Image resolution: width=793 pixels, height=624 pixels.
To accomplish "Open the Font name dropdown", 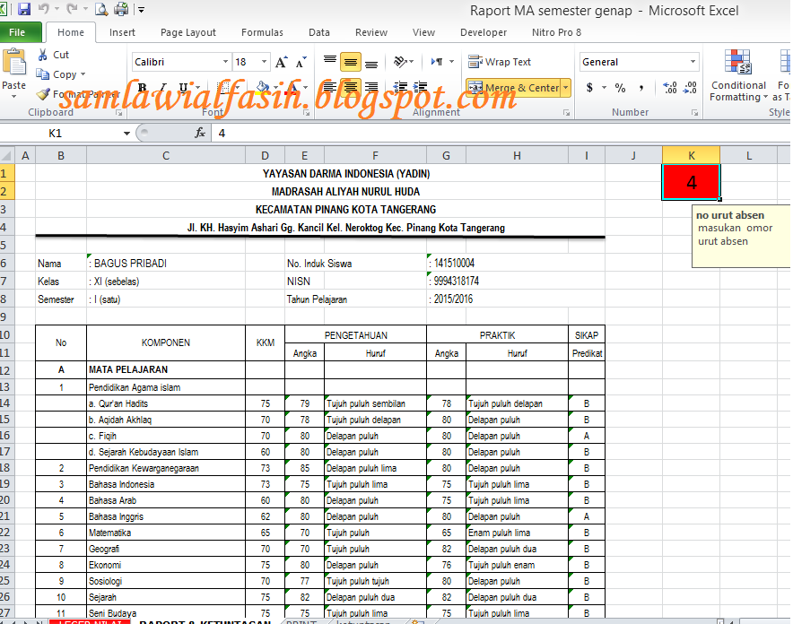I will pos(224,61).
